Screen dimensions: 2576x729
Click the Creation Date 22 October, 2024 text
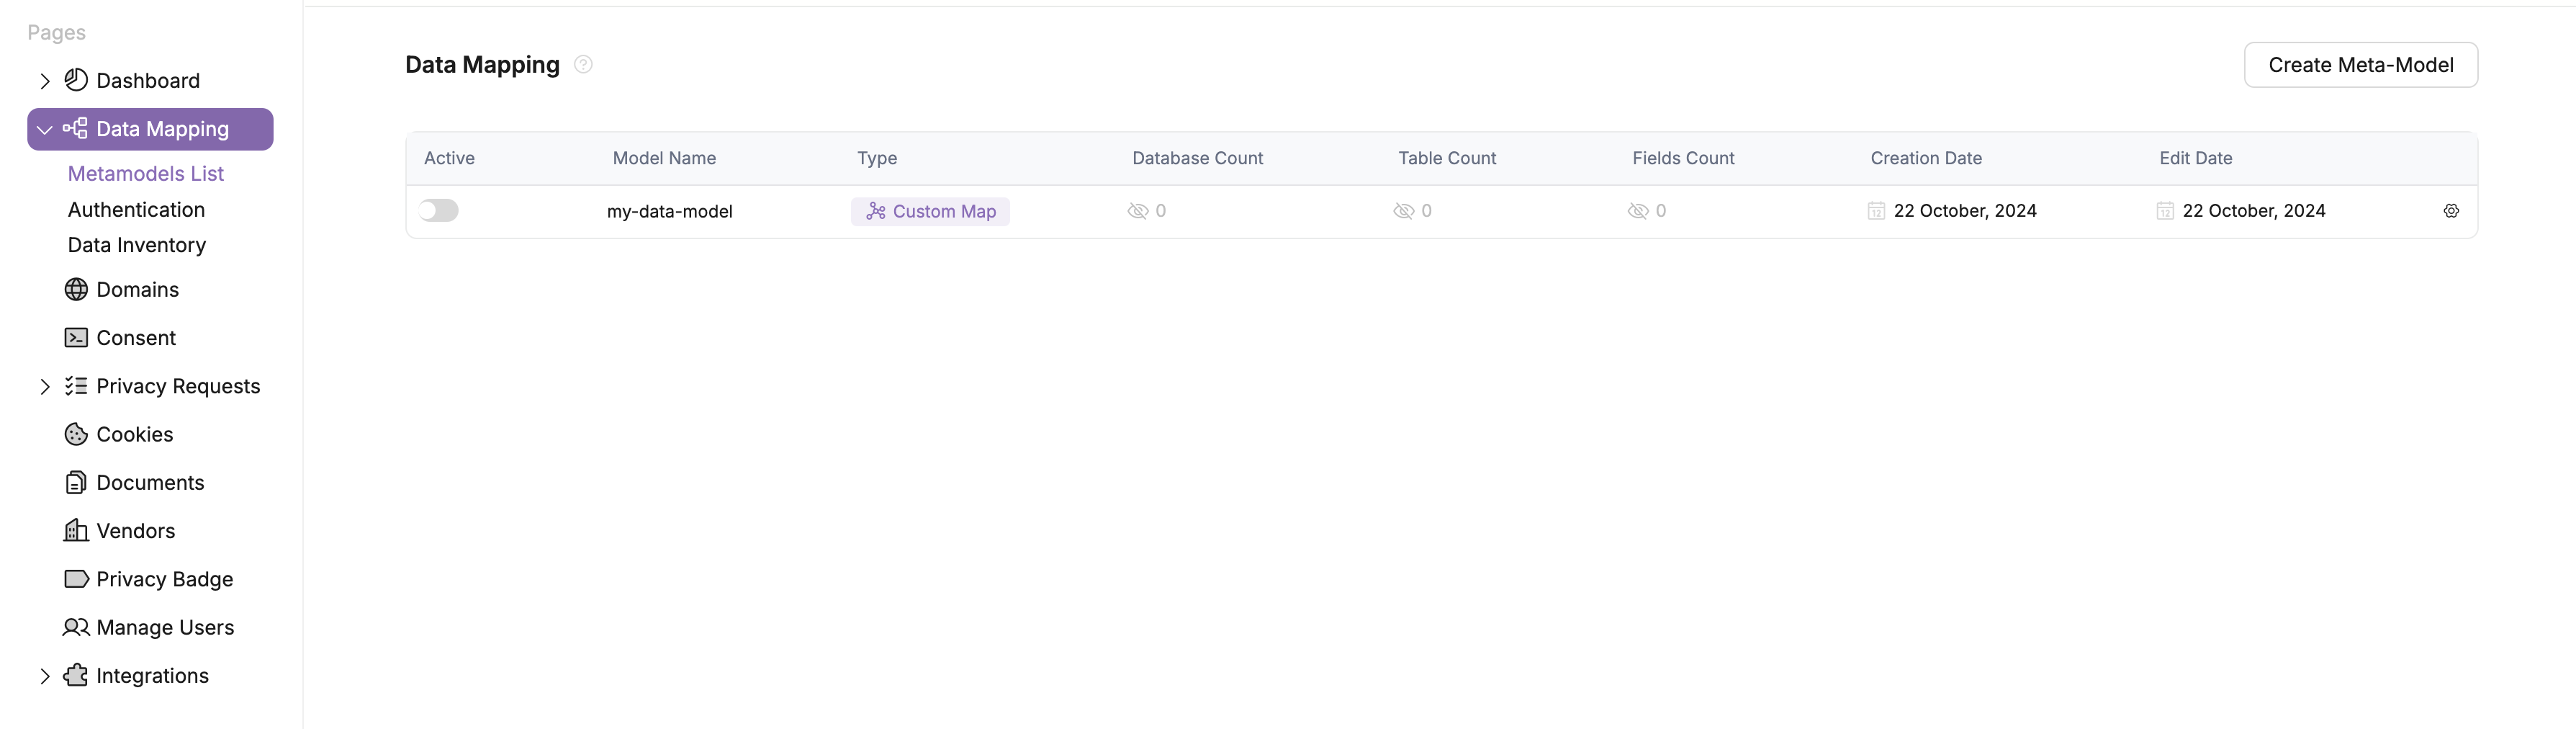[x=1965, y=211]
